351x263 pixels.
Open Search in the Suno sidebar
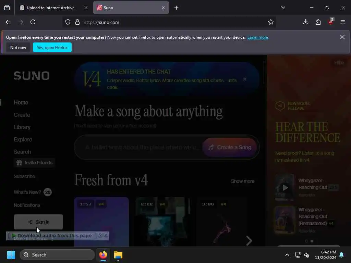pyautogui.click(x=22, y=152)
